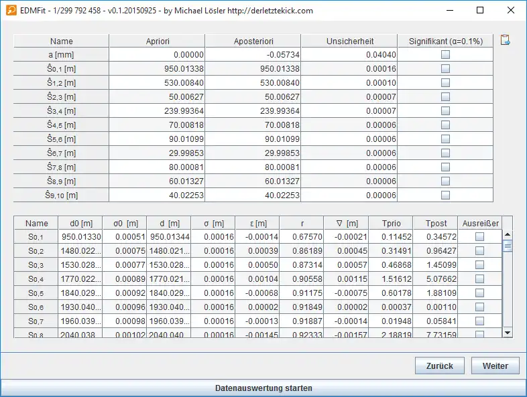Click the observation table scrollbar thumb

point(508,246)
